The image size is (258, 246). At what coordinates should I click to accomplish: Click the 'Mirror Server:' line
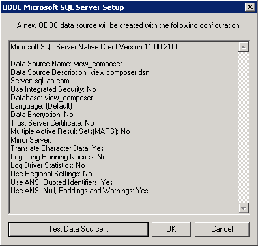[31, 140]
